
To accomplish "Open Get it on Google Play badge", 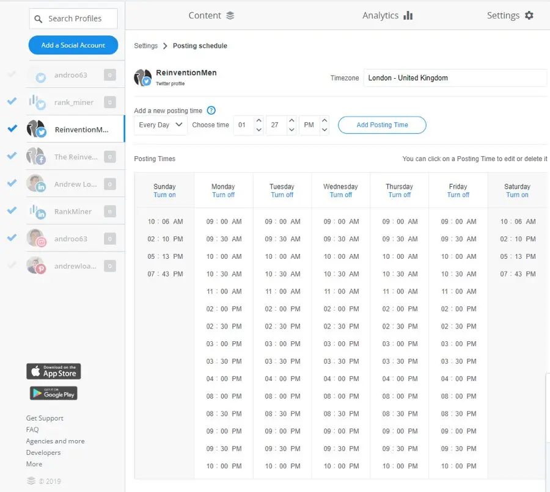I will click(53, 393).
